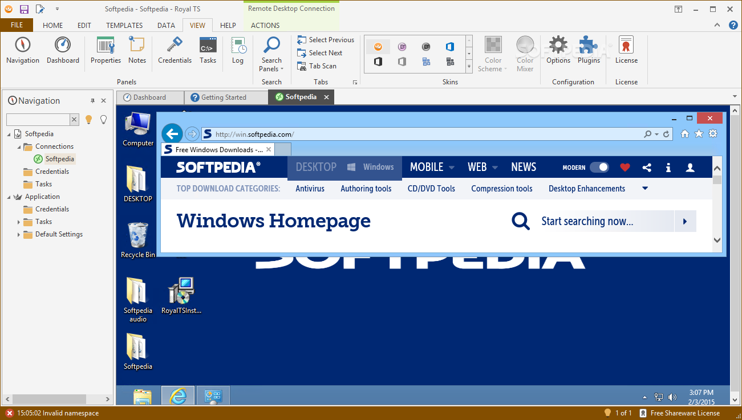Switch to the Dashboard document tab
Image resolution: width=742 pixels, height=420 pixels.
point(149,97)
